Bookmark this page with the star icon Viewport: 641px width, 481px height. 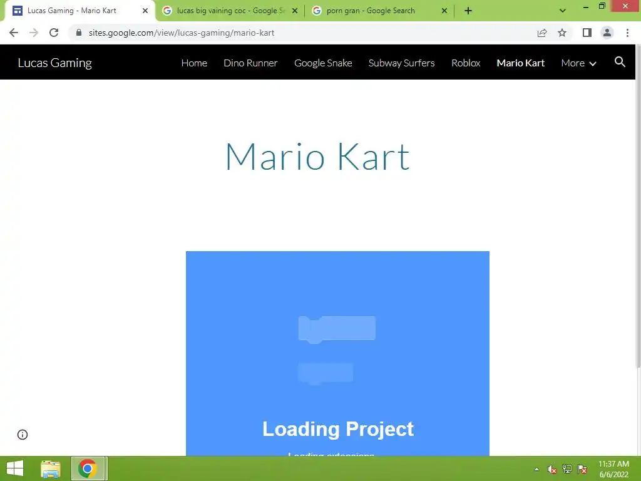562,33
